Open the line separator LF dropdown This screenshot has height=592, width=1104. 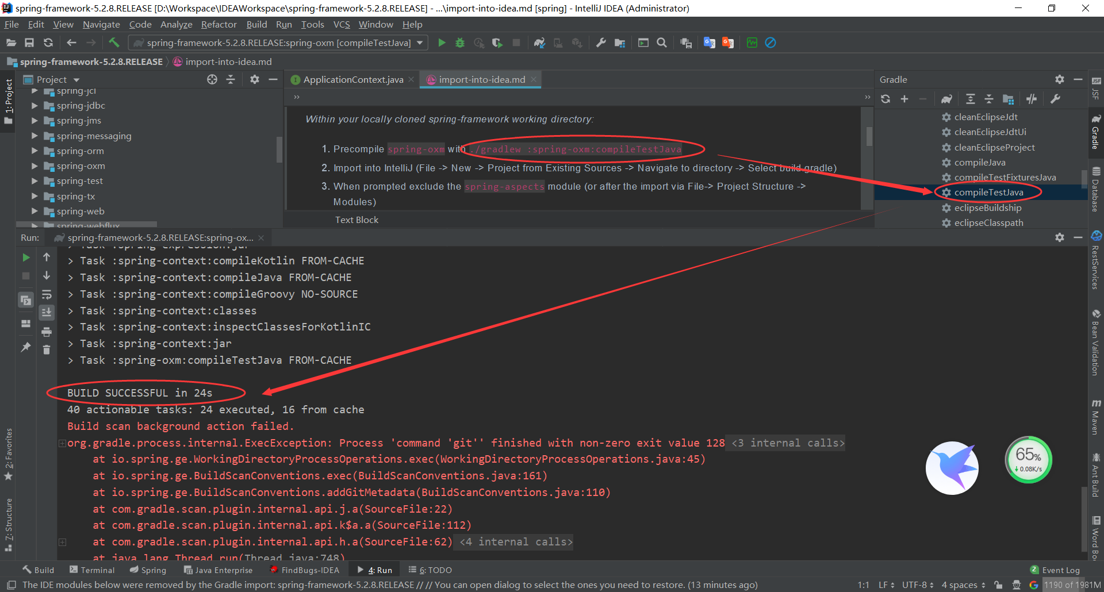[x=885, y=585]
